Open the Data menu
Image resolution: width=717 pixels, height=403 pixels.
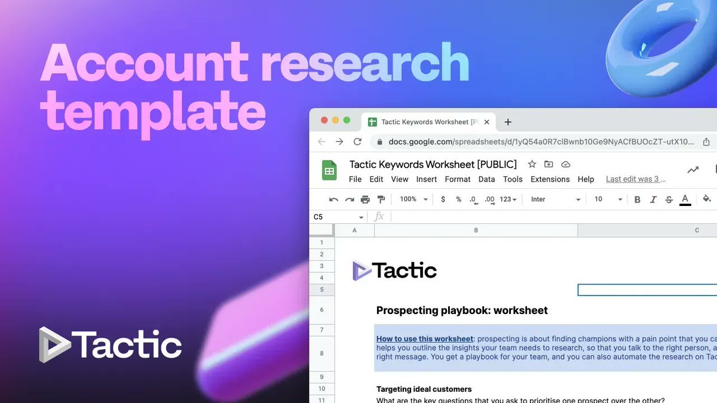487,179
